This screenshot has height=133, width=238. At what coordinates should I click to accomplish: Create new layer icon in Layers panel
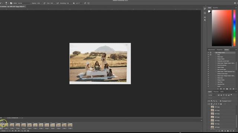click(231, 131)
